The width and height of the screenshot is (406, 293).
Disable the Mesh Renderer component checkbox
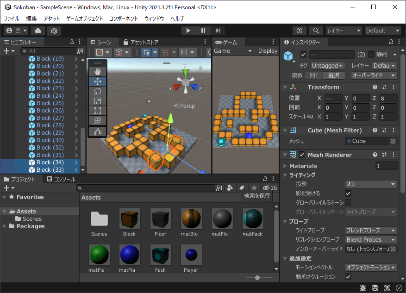click(x=302, y=155)
